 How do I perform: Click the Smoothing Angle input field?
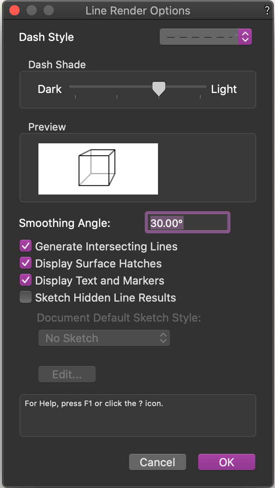187,222
